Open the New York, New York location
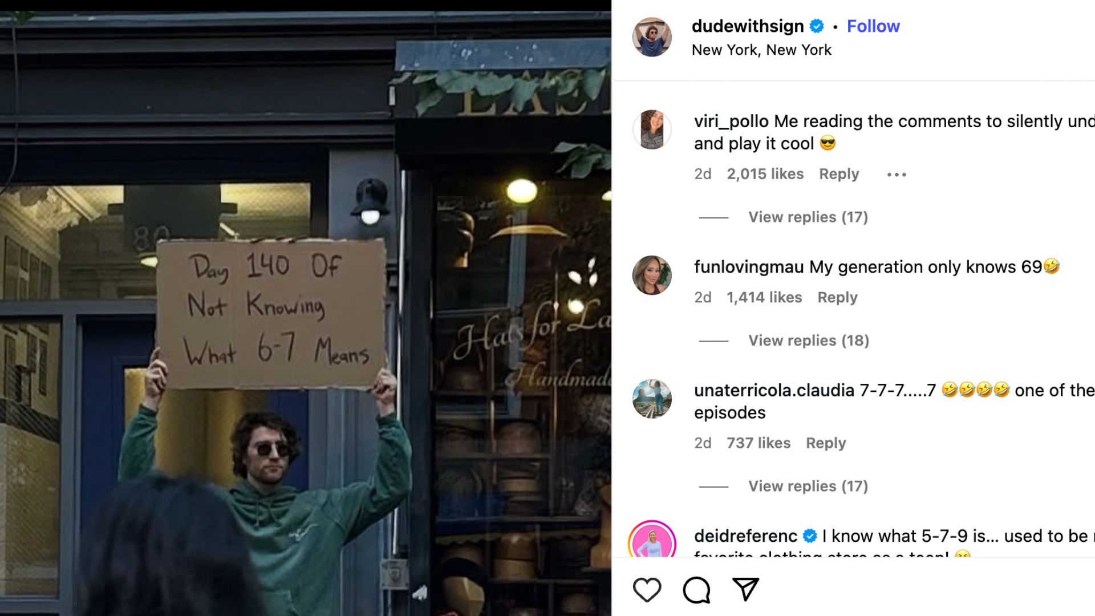Screen dimensions: 1095x616 [x=761, y=50]
